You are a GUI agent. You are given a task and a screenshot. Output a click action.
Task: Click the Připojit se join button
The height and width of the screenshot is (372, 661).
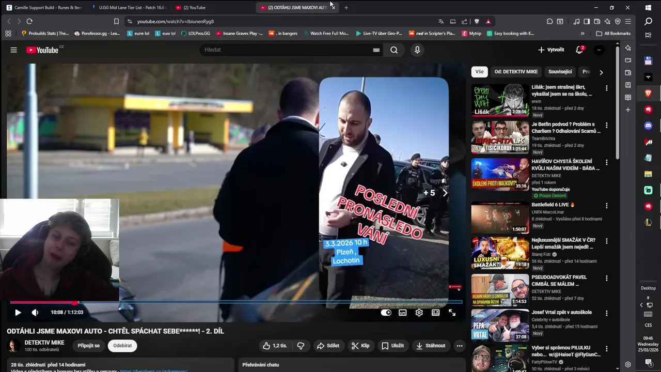(x=89, y=346)
